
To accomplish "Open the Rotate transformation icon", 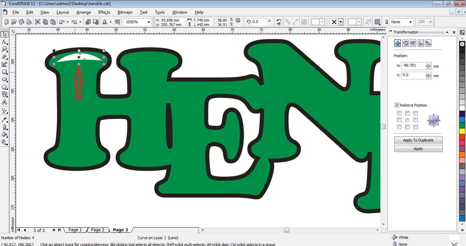I will click(x=405, y=43).
